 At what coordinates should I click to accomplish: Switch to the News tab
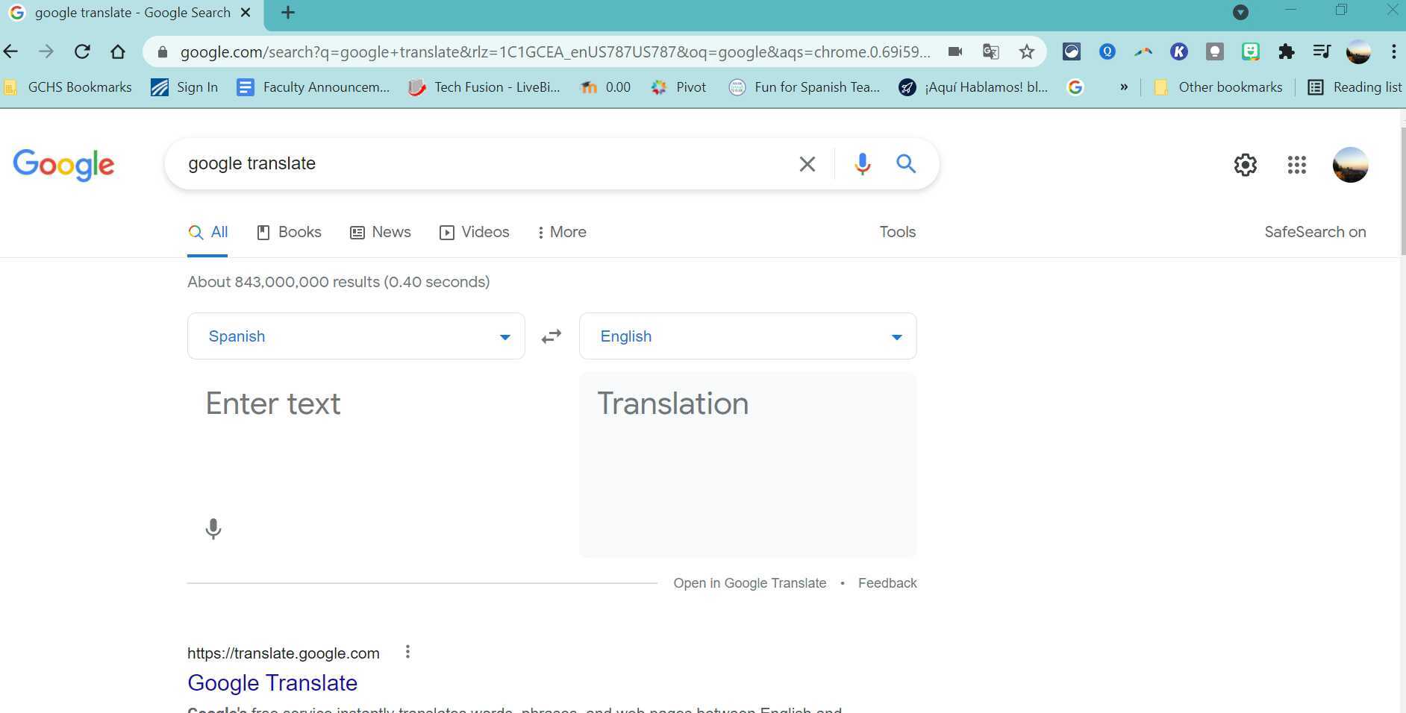point(381,232)
